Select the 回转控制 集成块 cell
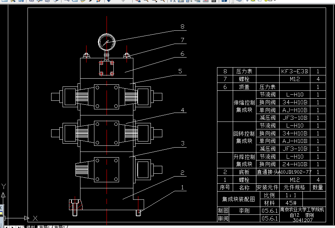 tap(244, 137)
